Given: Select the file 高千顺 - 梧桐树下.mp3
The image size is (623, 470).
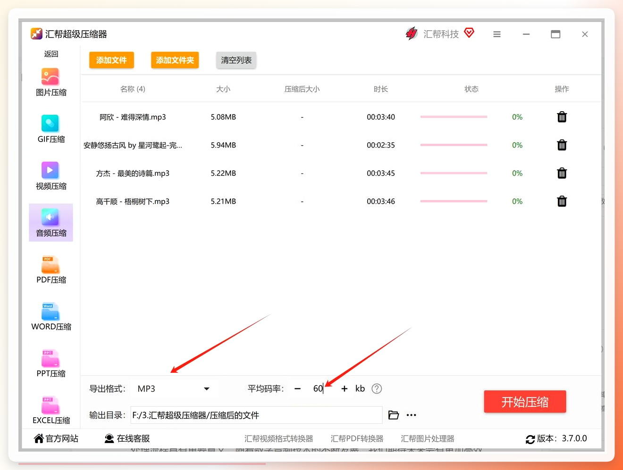Looking at the screenshot, I should pyautogui.click(x=133, y=201).
